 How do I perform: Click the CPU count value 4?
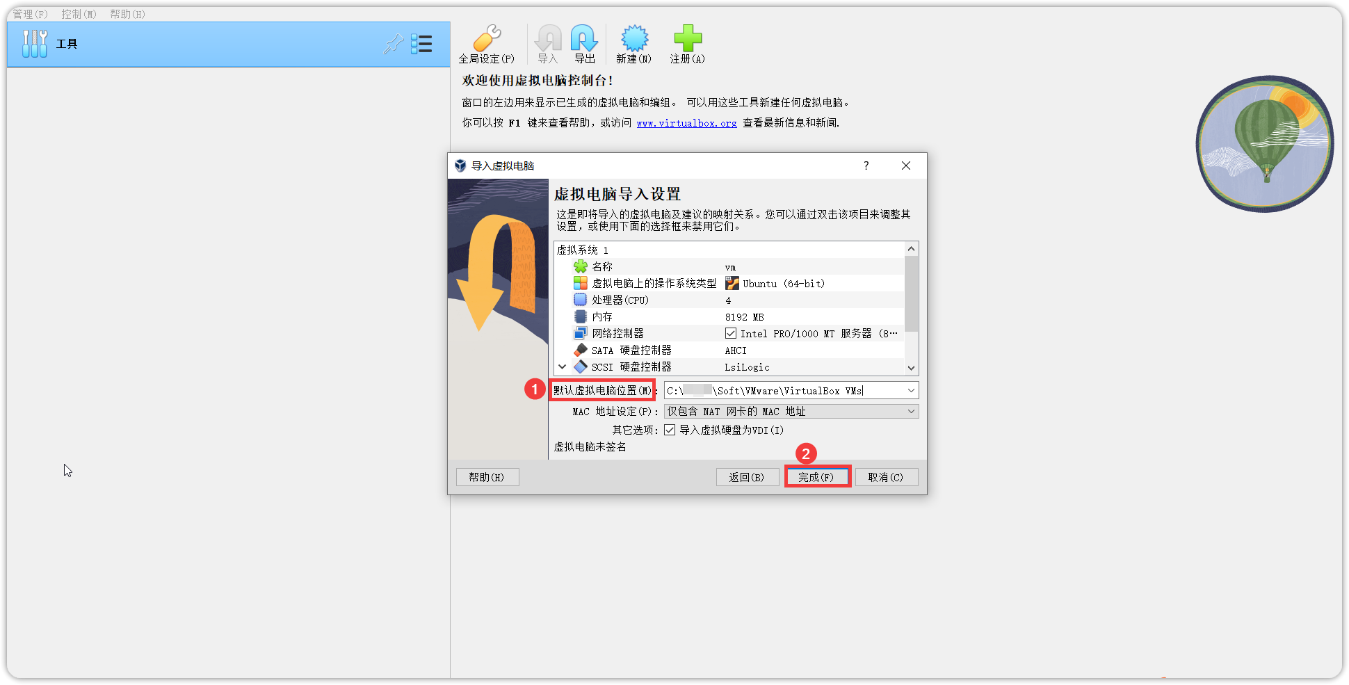(x=728, y=300)
